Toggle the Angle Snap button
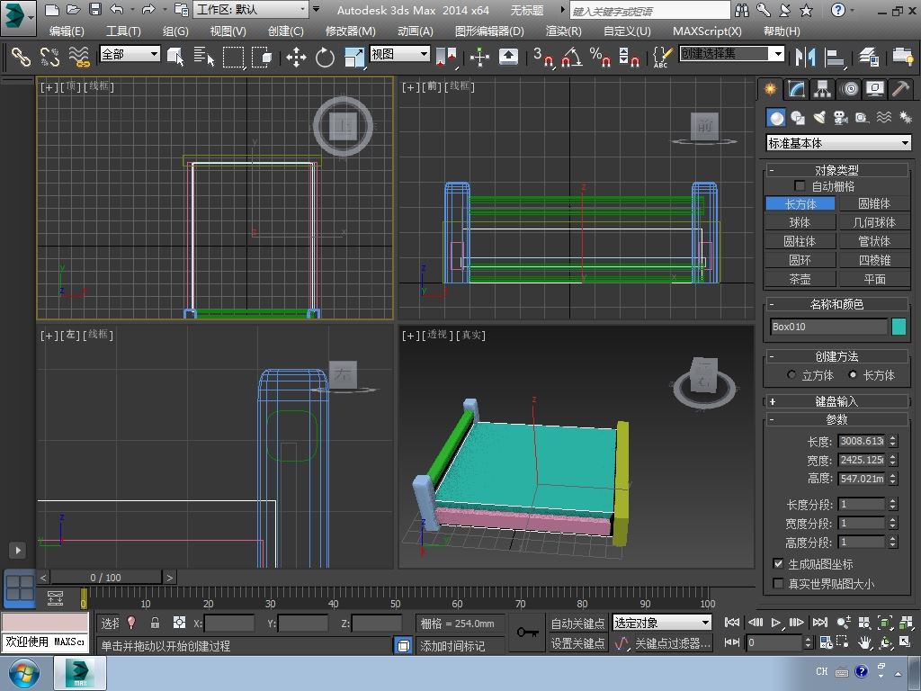 pos(571,57)
